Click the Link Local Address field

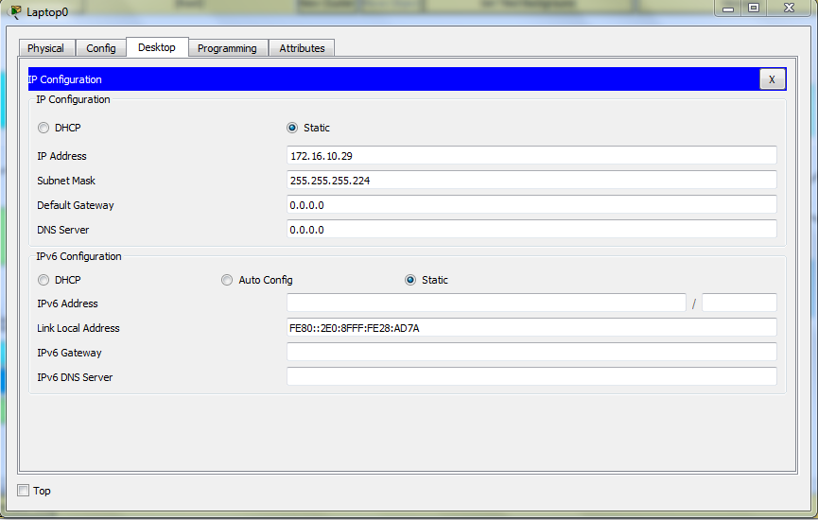(x=531, y=327)
